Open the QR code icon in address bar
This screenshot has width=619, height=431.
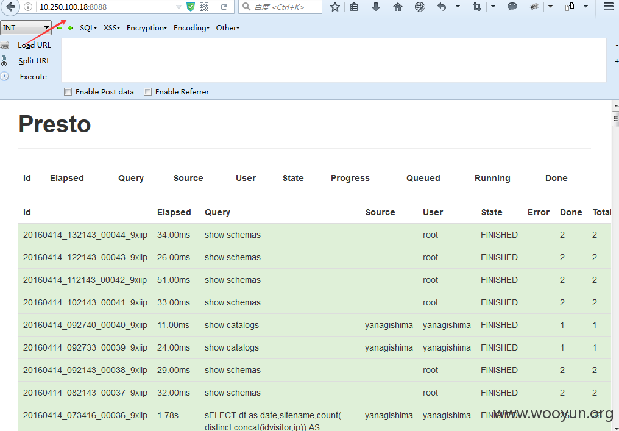click(x=204, y=7)
